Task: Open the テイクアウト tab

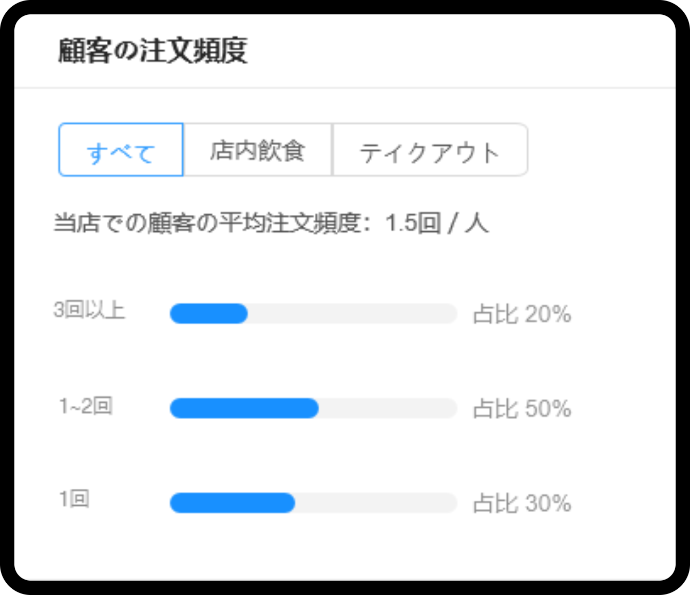Action: pyautogui.click(x=430, y=150)
